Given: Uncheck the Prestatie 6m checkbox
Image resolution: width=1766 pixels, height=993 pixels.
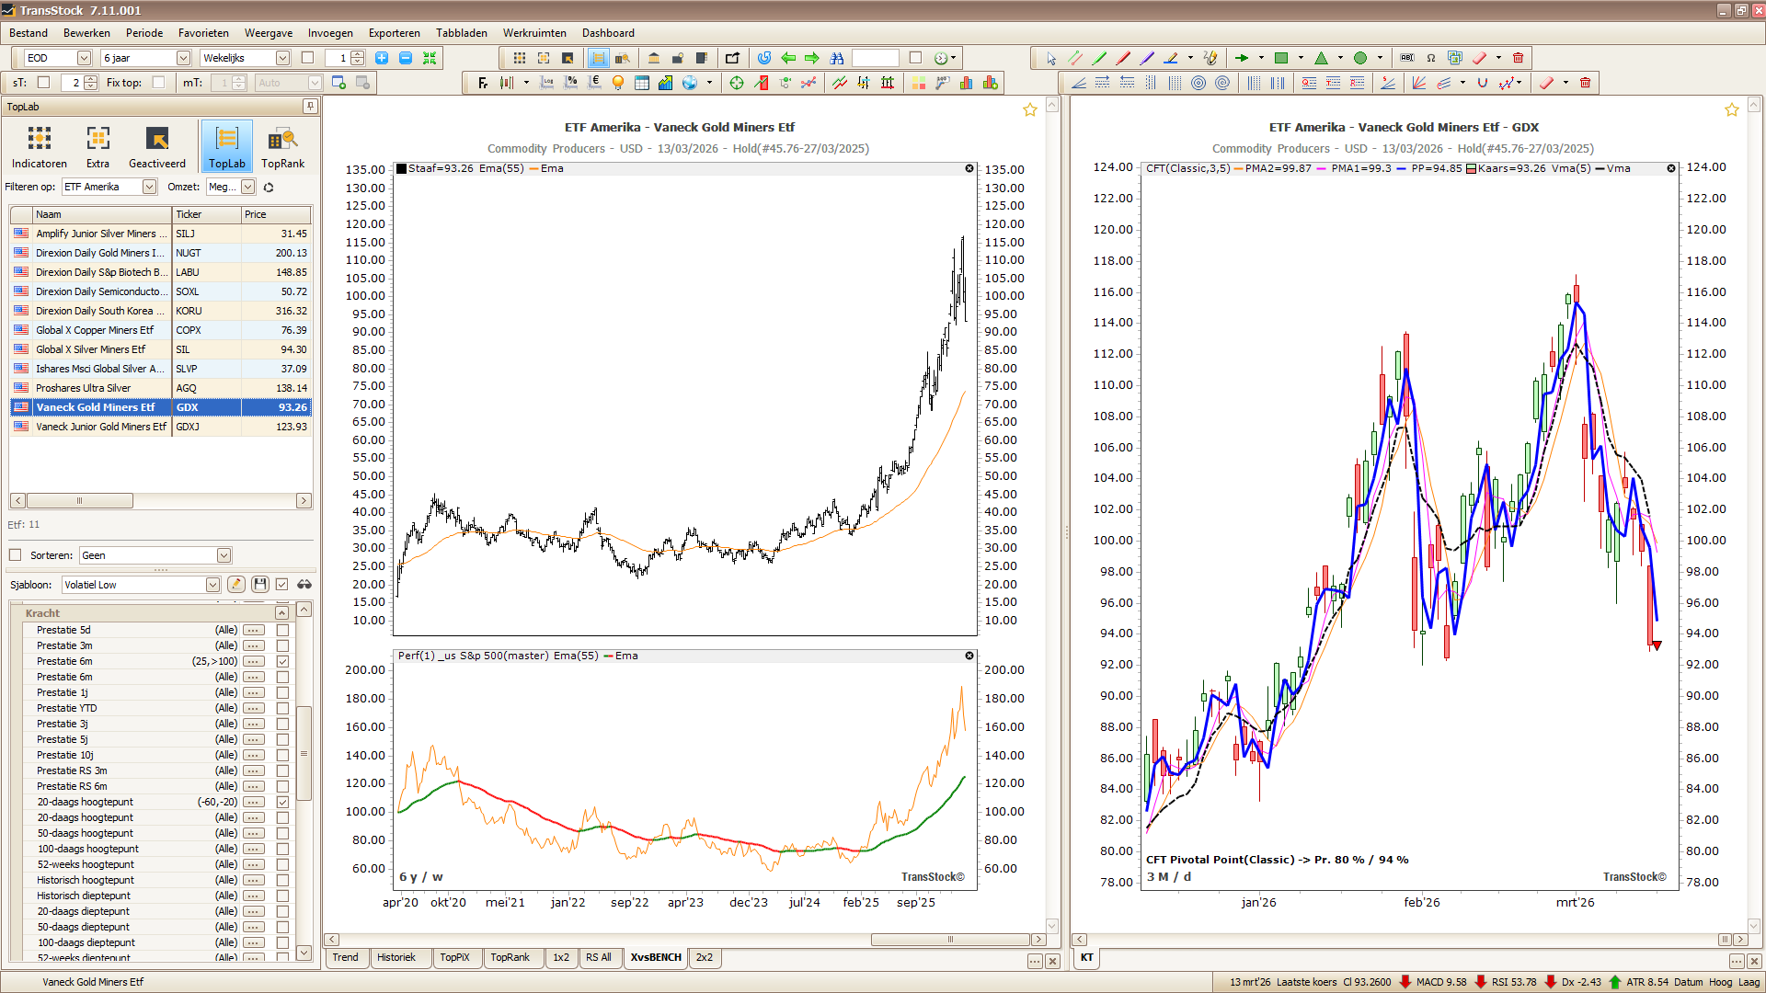Looking at the screenshot, I should point(282,661).
